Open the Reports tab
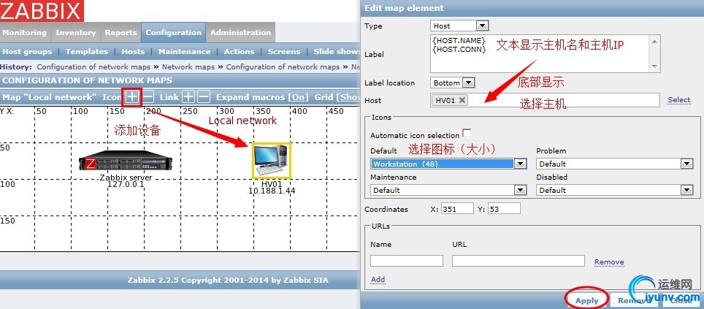Screen dimensions: 704x309 click(120, 32)
